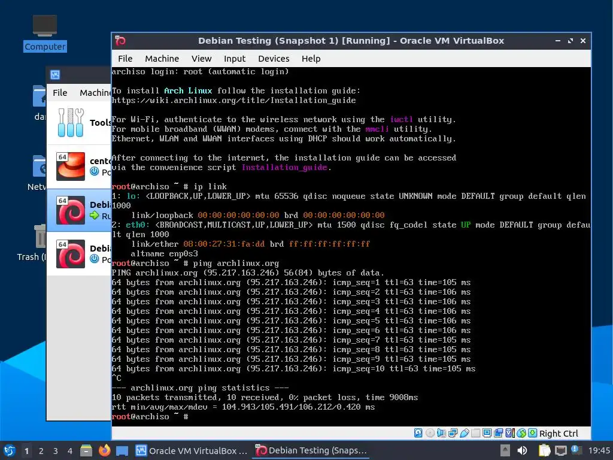
Task: Click the home folder desktop icon
Action: coord(40,103)
